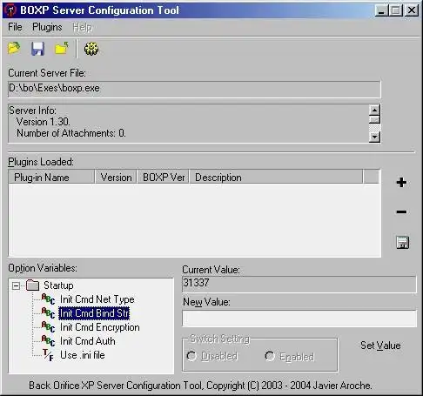
Task: Select Init Cmd Encryption variable
Action: pyautogui.click(x=100, y=327)
